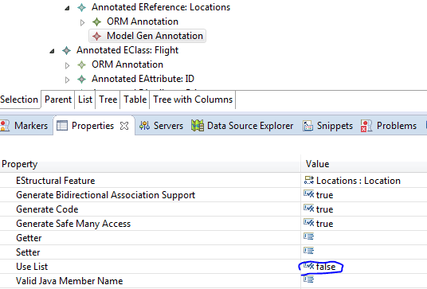Select ORM Annotation row under Locations
Viewport: 427px width, 289px height.
pos(143,21)
